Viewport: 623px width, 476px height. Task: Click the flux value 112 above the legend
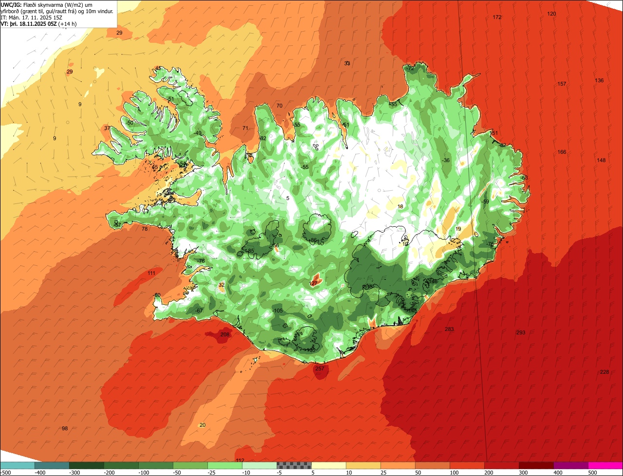point(240,460)
